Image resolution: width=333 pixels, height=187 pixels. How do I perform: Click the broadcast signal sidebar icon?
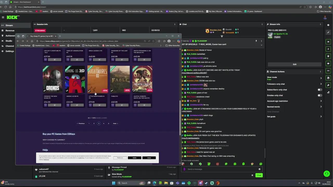click(328, 71)
